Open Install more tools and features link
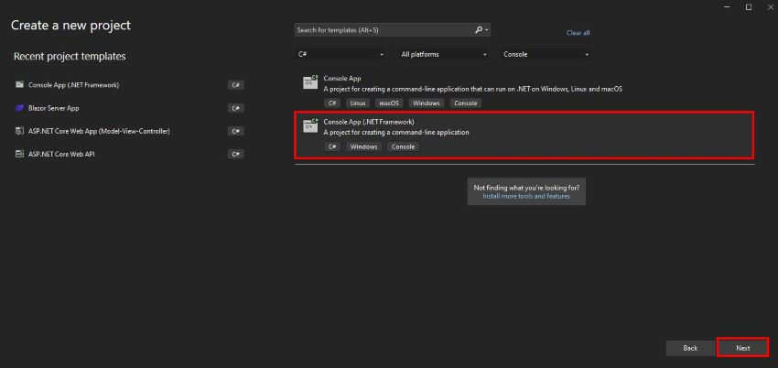The width and height of the screenshot is (778, 368). (526, 197)
